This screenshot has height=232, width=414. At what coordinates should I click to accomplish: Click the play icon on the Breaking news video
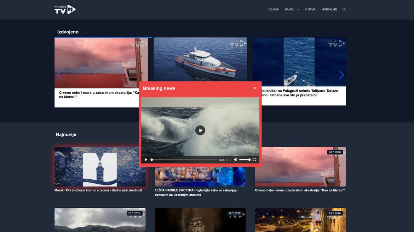pos(200,130)
